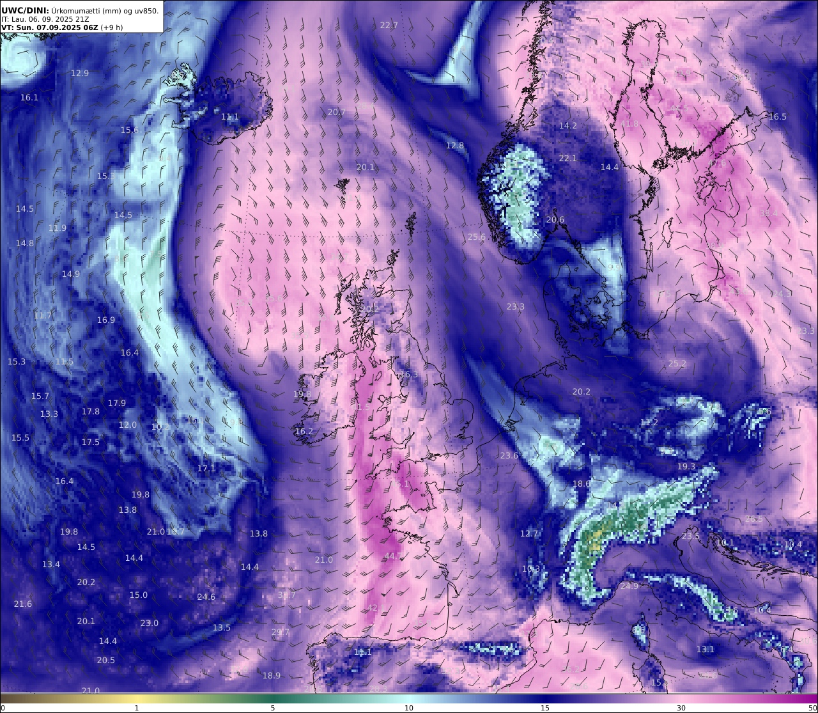
Task: Click the map value "13.4"
Action: tap(51, 565)
